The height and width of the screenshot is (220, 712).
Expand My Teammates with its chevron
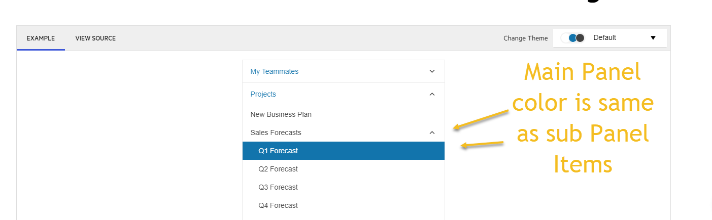coord(432,71)
